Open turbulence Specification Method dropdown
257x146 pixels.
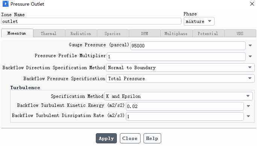pos(178,96)
